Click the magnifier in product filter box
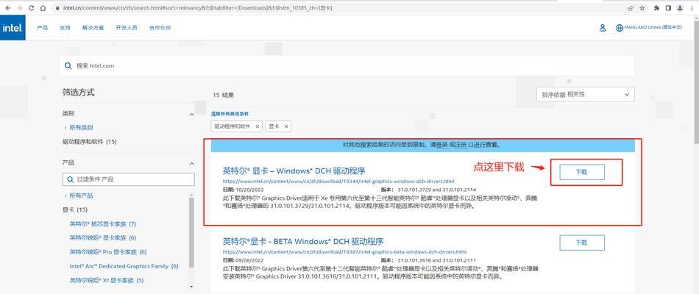The height and width of the screenshot is (294, 699). pyautogui.click(x=70, y=179)
